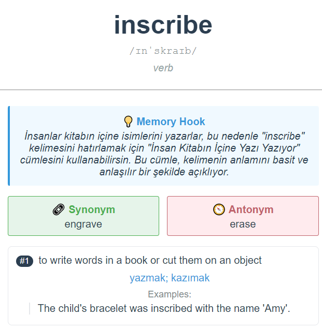Open the green Synonym card
The image size is (322, 330).
click(x=83, y=216)
